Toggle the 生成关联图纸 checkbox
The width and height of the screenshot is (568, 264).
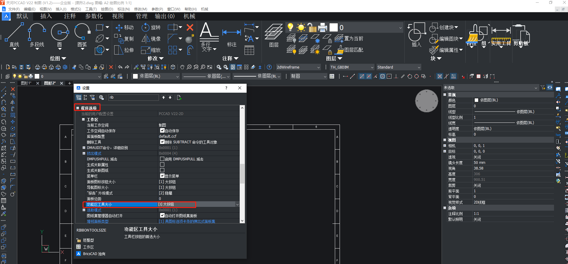point(162,170)
